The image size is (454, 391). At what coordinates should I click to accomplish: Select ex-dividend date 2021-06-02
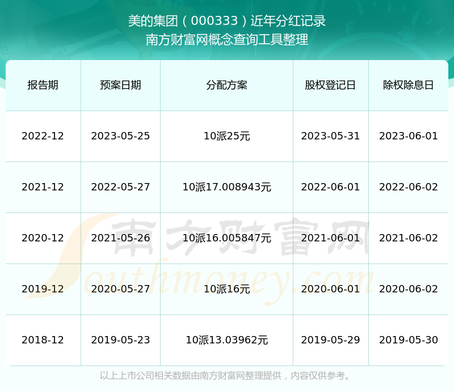point(408,238)
